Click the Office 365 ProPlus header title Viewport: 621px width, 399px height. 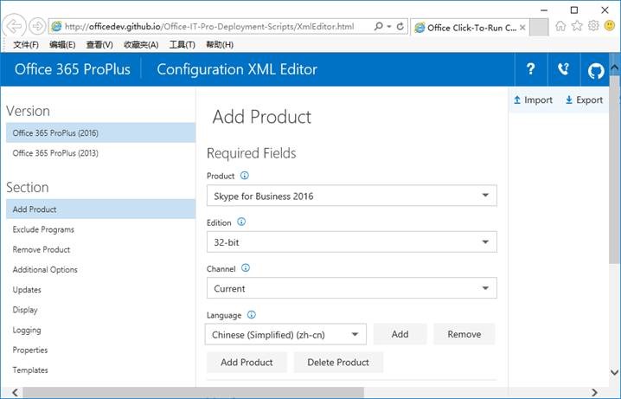[x=73, y=69]
